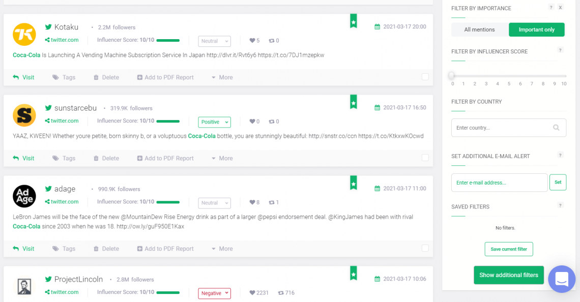Click Show additional filters button
580x302 pixels.
(509, 275)
